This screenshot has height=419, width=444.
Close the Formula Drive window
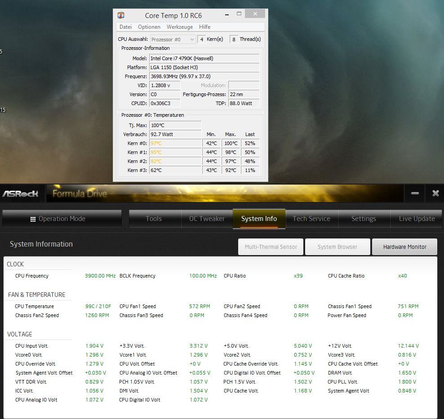click(435, 193)
